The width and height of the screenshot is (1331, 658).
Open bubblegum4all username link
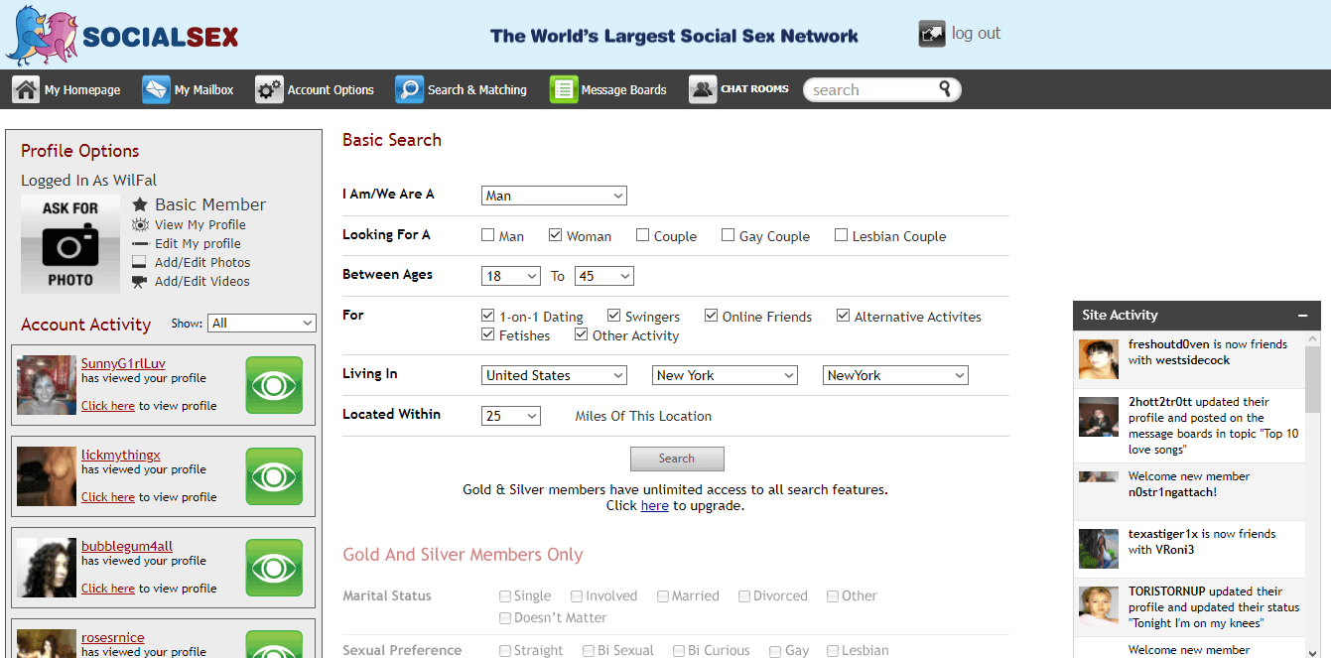point(127,546)
